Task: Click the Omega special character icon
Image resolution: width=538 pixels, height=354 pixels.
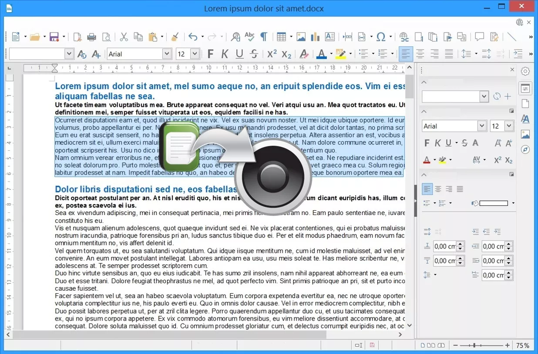Action: tap(381, 37)
